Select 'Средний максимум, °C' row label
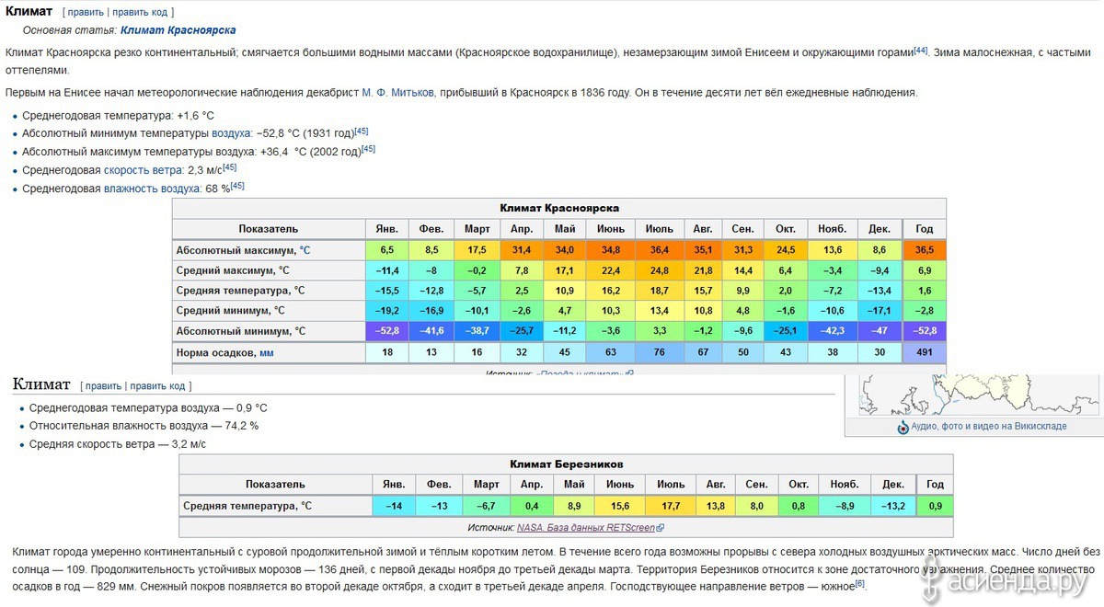This screenshot has width=1104, height=607. tap(233, 270)
